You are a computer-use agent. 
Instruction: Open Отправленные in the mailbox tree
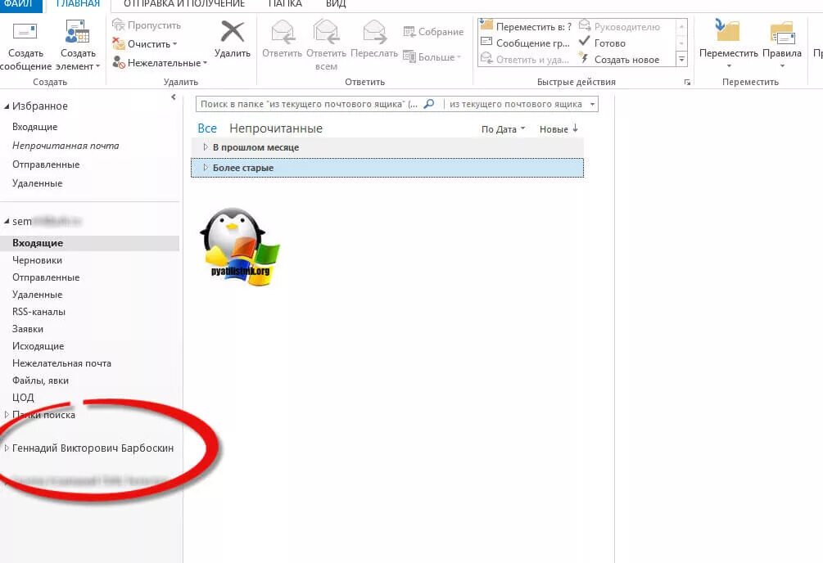(46, 277)
